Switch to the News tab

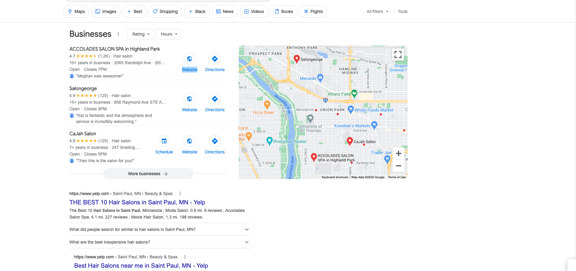pos(225,11)
